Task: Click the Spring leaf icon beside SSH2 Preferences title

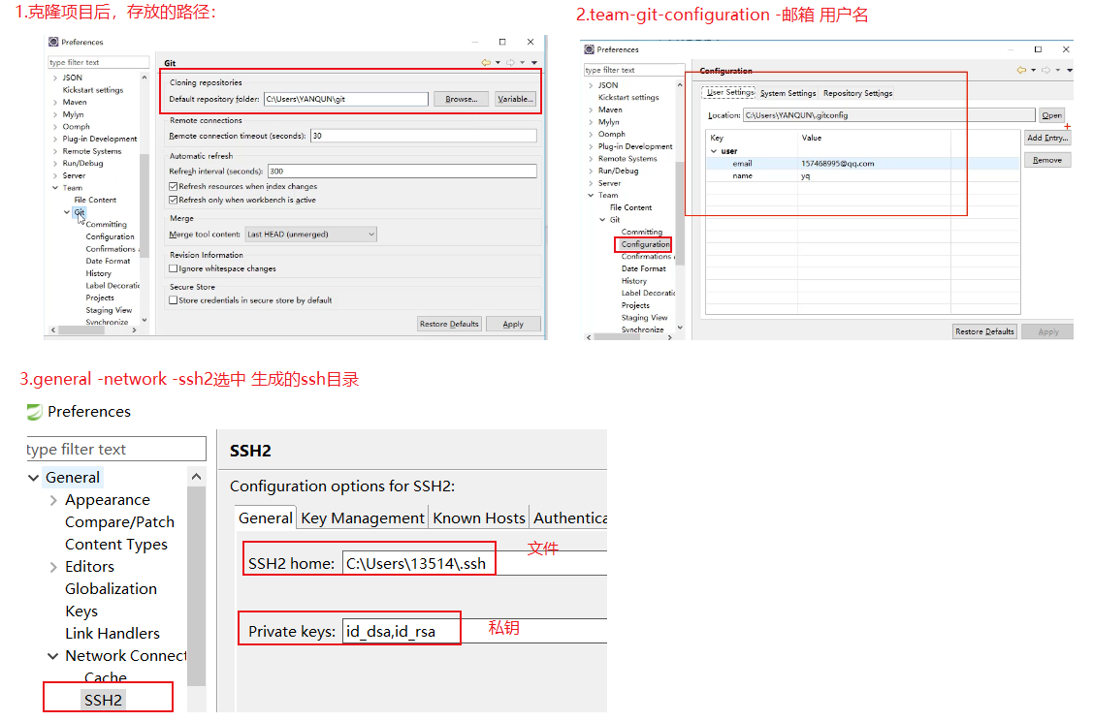Action: point(35,412)
